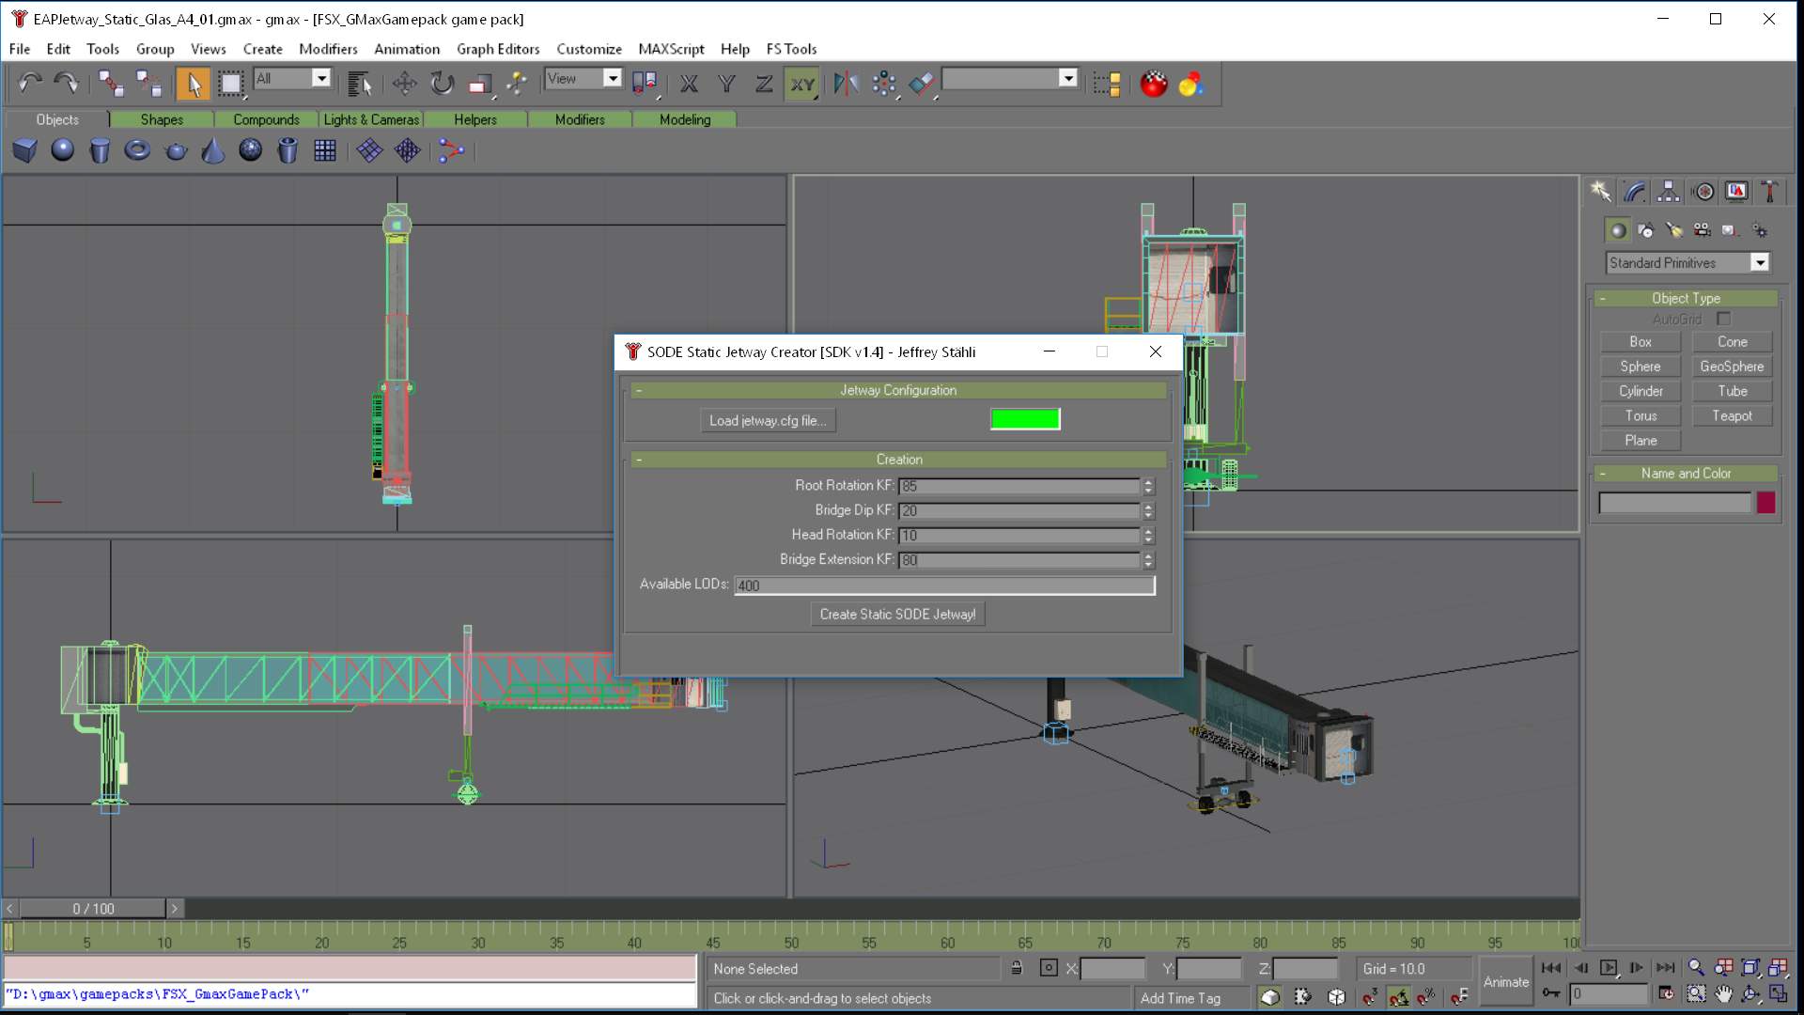The width and height of the screenshot is (1804, 1015).
Task: Select the Rotate tool in main toolbar
Action: click(442, 85)
